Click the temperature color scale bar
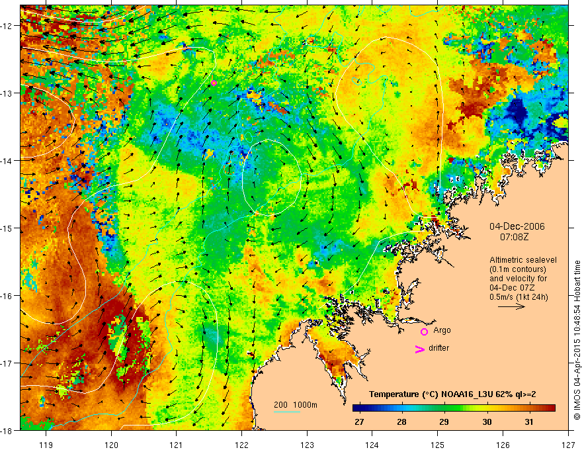 (x=454, y=408)
